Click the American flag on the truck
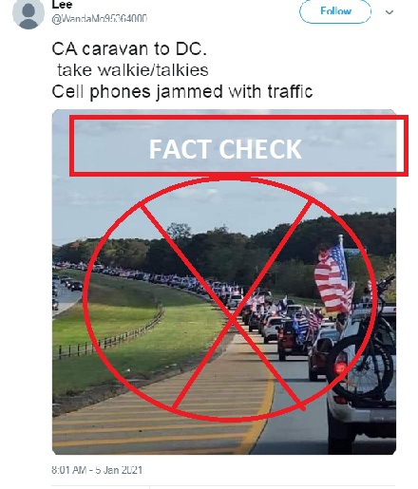Screen dimensions: 418x489 331,277
